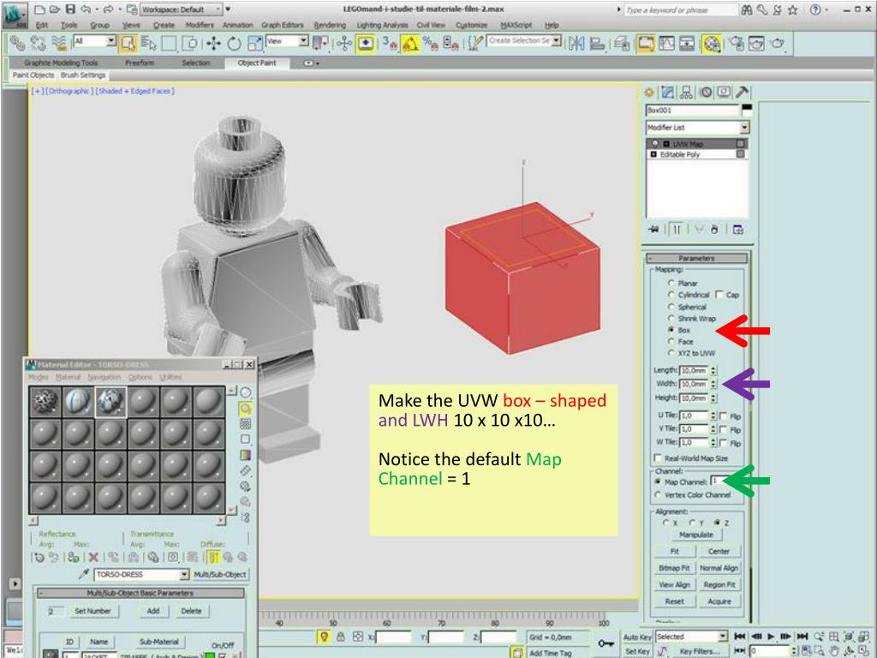
Task: Open the Motion panel tab
Action: [x=706, y=93]
